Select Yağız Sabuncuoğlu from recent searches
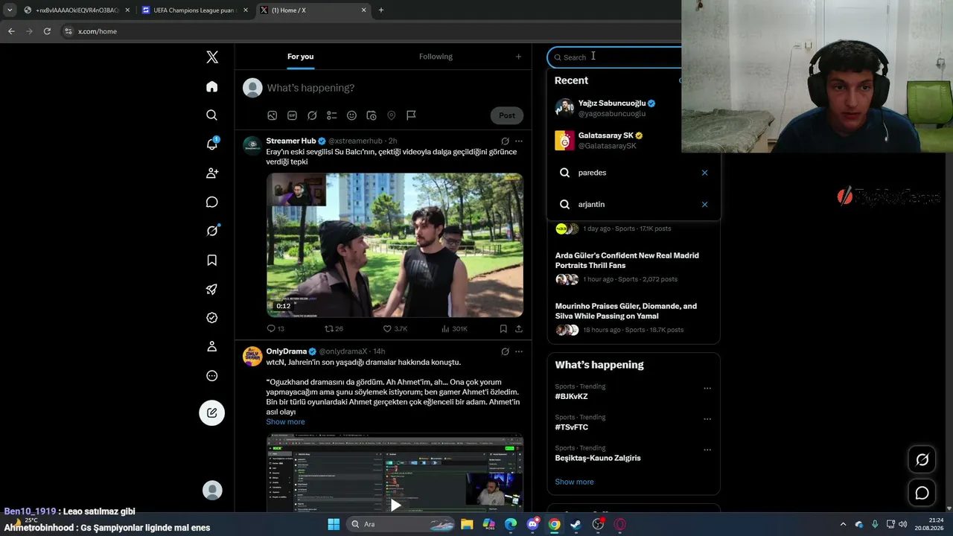Image resolution: width=953 pixels, height=536 pixels. pos(634,108)
